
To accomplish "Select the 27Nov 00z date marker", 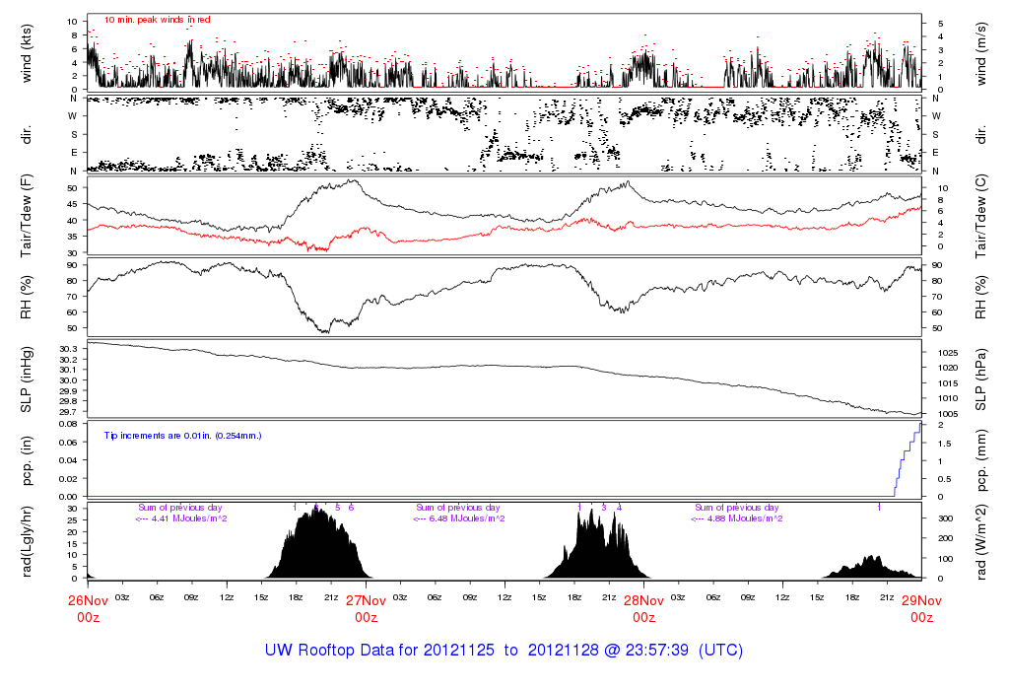I will coord(366,607).
